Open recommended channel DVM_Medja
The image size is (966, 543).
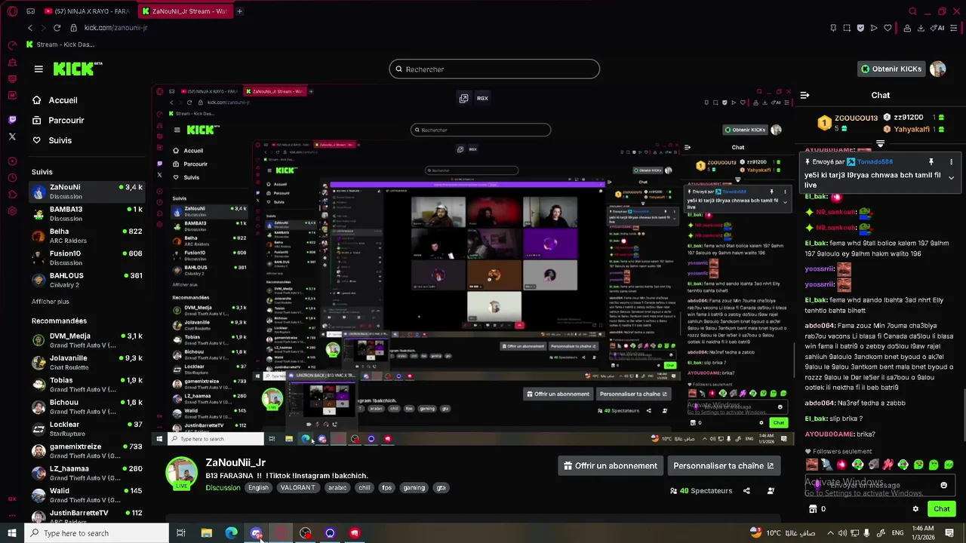pyautogui.click(x=87, y=340)
